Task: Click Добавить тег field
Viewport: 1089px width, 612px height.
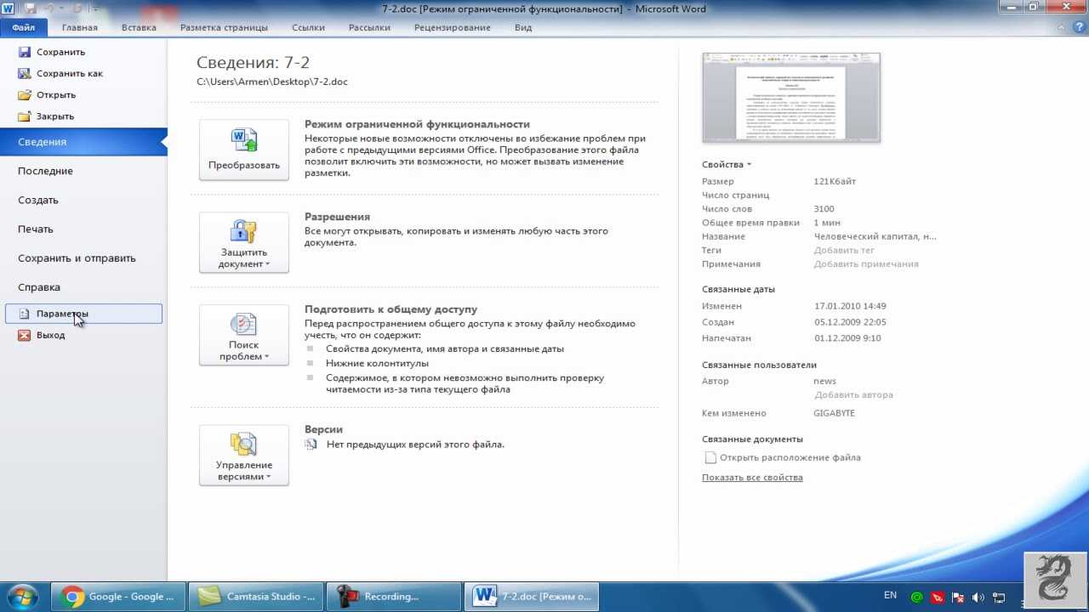Action: (x=844, y=250)
